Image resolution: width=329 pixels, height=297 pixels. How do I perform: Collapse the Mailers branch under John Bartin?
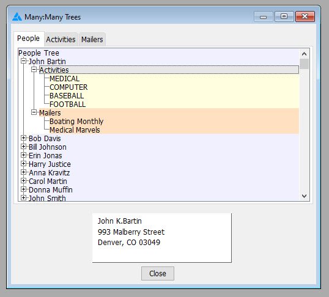pos(34,112)
